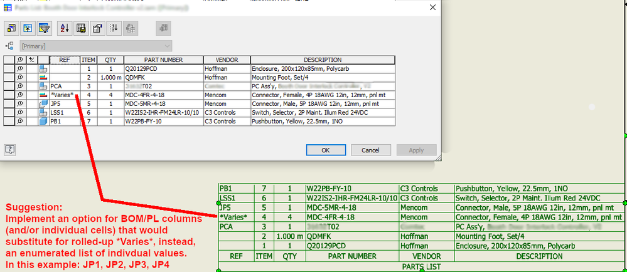Screen dimensions: 627x272
Task: Click the greyed Member Selection toolbar icon
Action: coord(163,28)
